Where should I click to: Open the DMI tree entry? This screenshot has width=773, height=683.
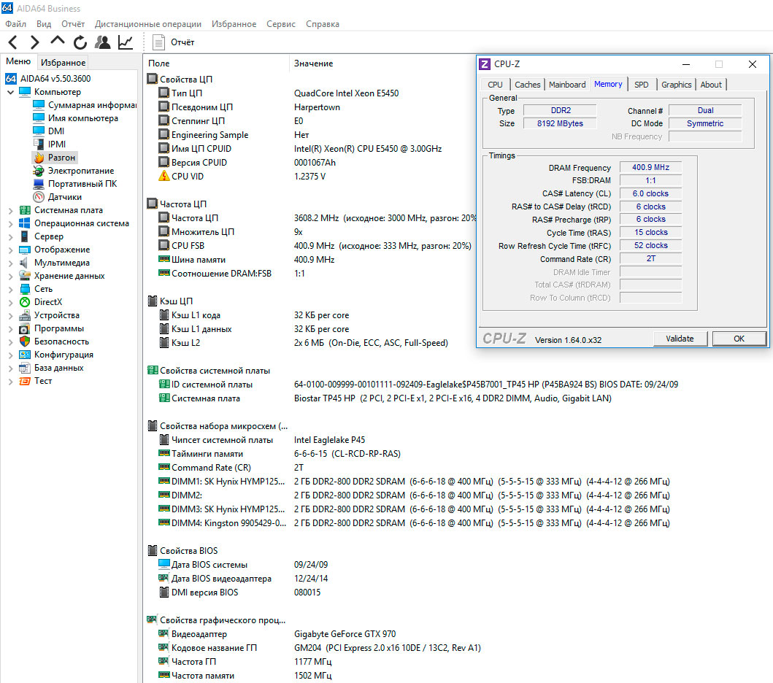48,131
